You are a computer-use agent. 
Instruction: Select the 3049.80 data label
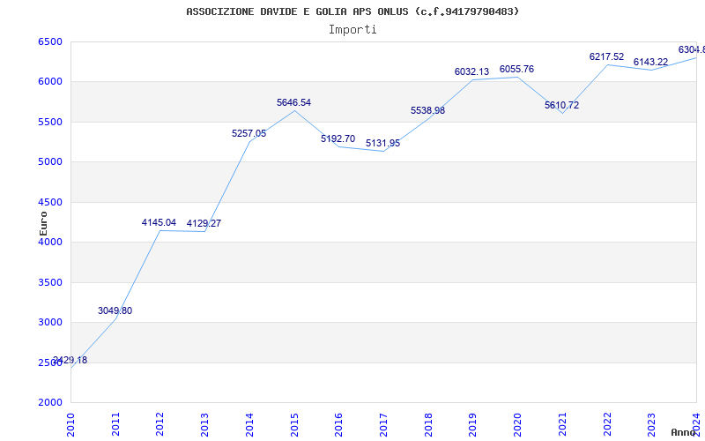pos(115,311)
